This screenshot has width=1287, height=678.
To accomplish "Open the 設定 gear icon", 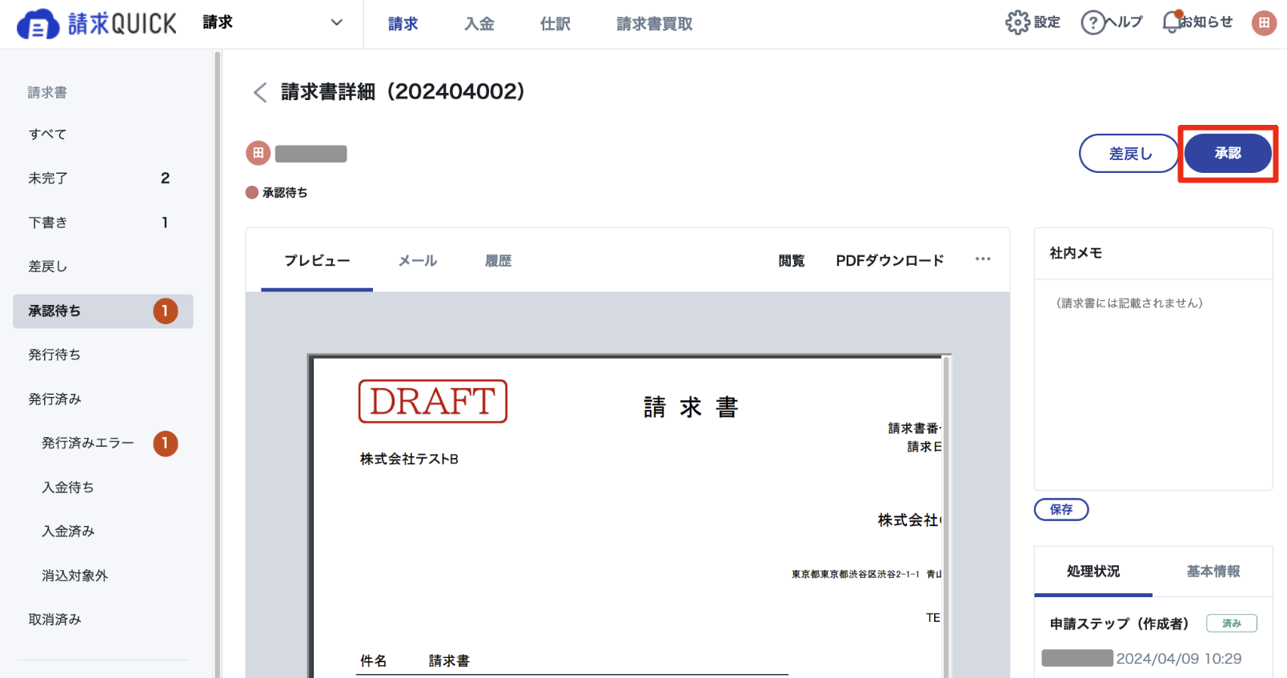I will 1017,22.
